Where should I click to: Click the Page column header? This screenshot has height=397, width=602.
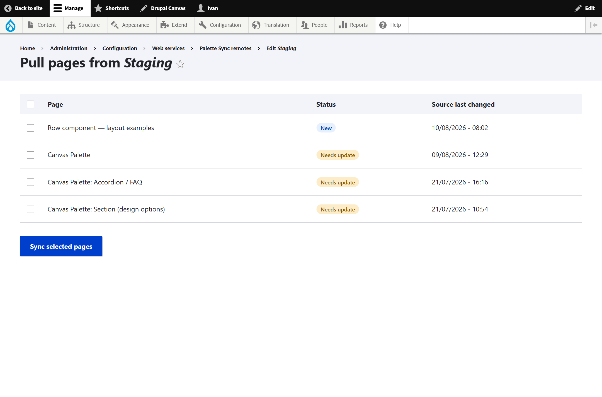(55, 104)
